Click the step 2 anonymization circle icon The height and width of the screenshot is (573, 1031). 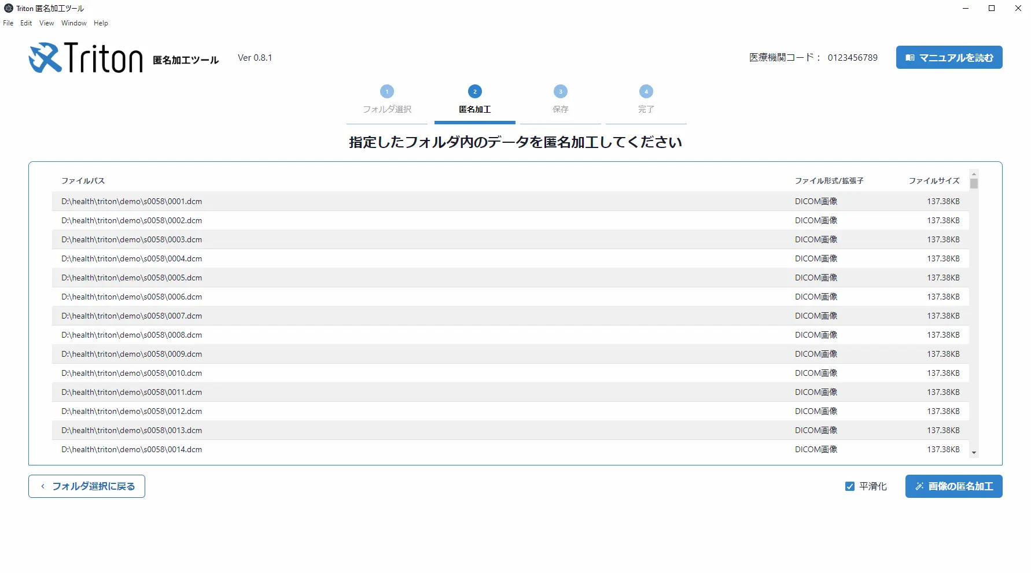(475, 91)
